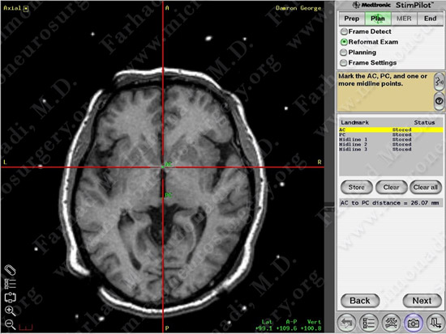
Task: Click the head profile icon beside the instructions
Action: [439, 82]
